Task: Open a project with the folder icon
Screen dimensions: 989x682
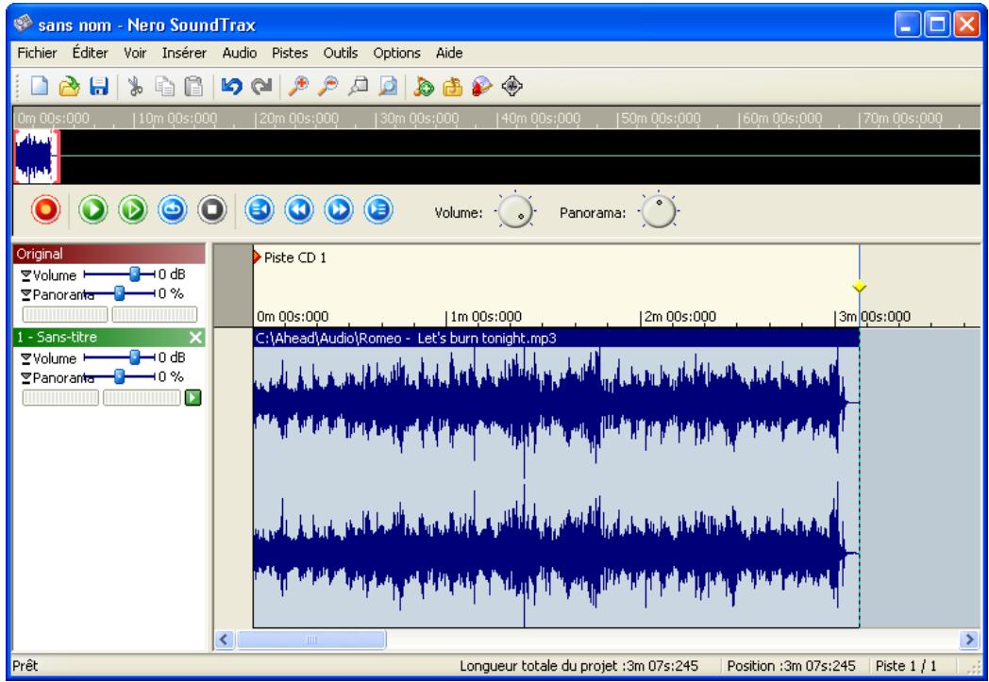Action: click(x=70, y=87)
